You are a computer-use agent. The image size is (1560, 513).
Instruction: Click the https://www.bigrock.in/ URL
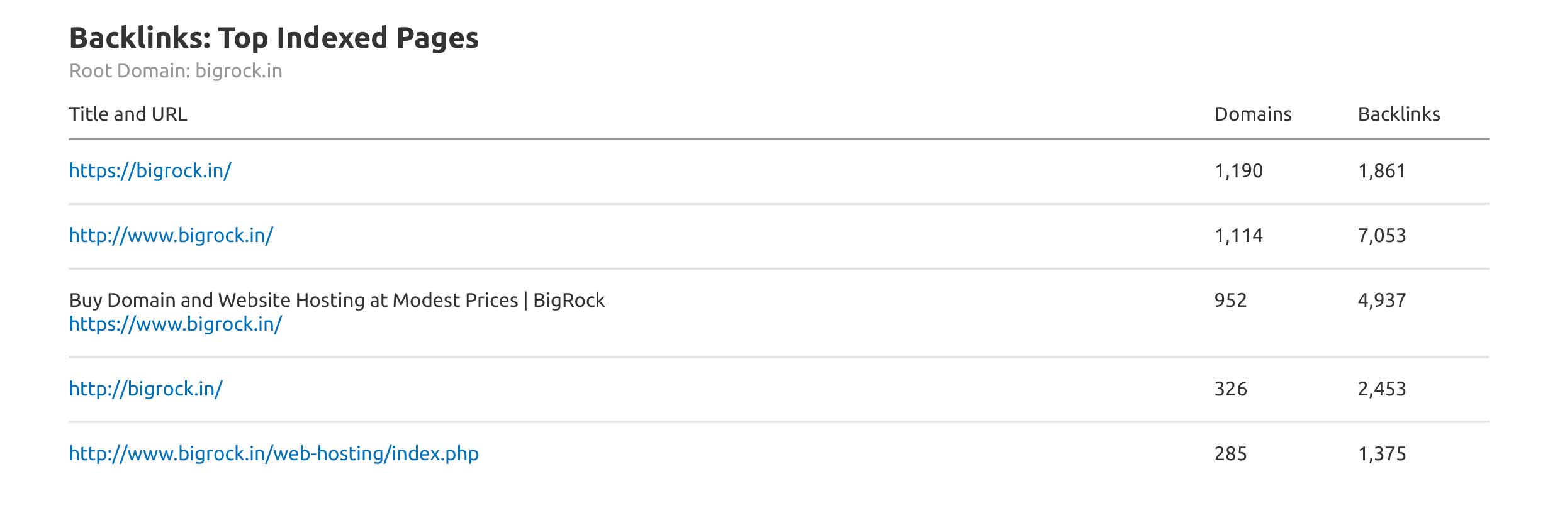pos(176,324)
